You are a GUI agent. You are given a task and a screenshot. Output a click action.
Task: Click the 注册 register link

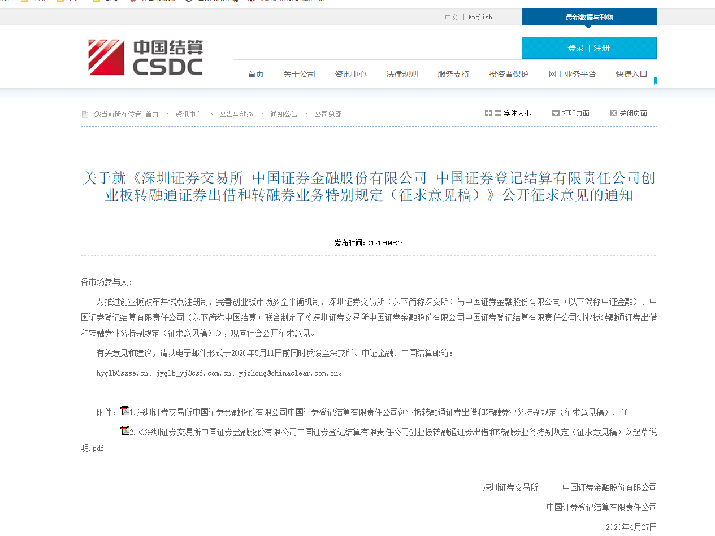point(601,49)
